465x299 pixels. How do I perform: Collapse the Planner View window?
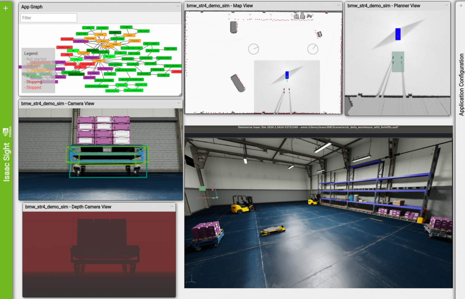pyautogui.click(x=447, y=5)
